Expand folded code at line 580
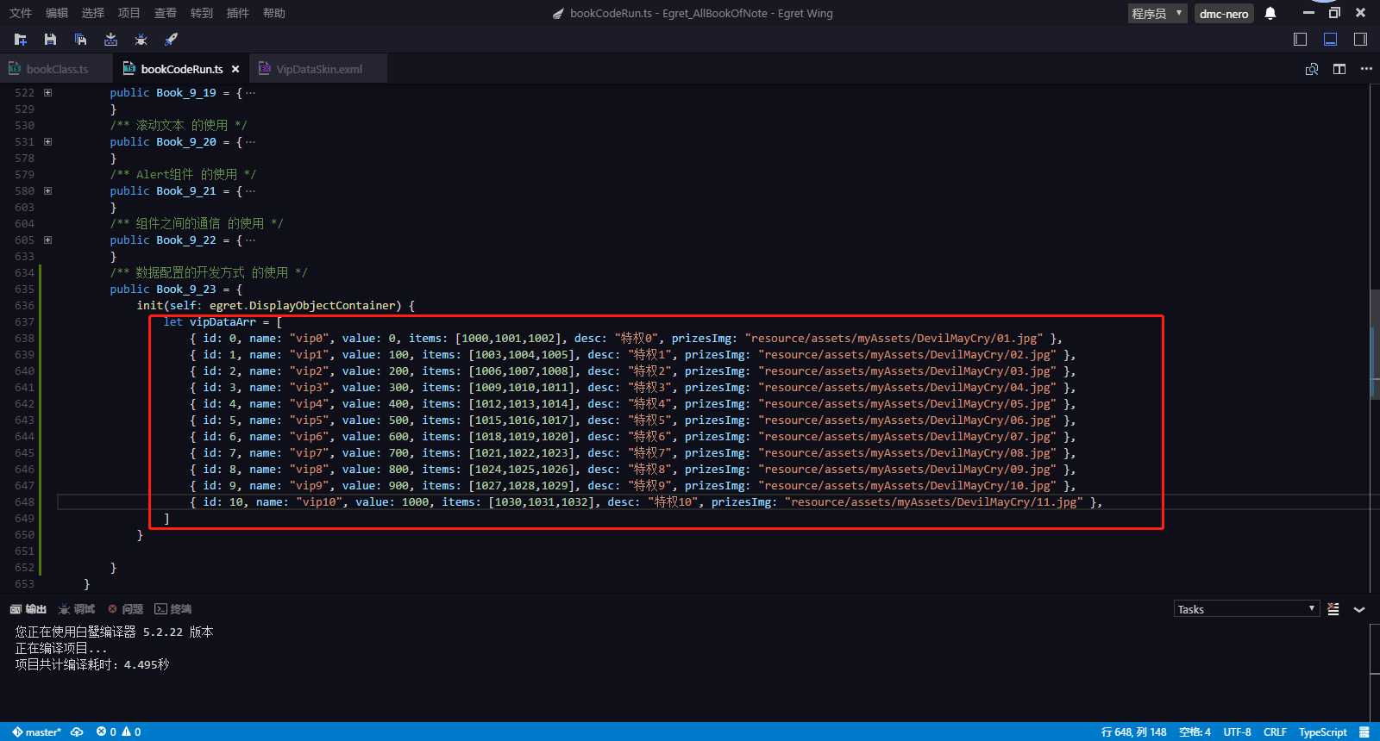The width and height of the screenshot is (1380, 741). [x=47, y=190]
